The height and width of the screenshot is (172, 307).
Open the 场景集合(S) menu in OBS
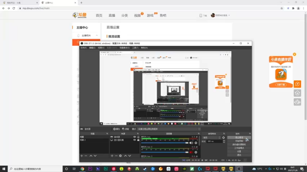point(124,48)
